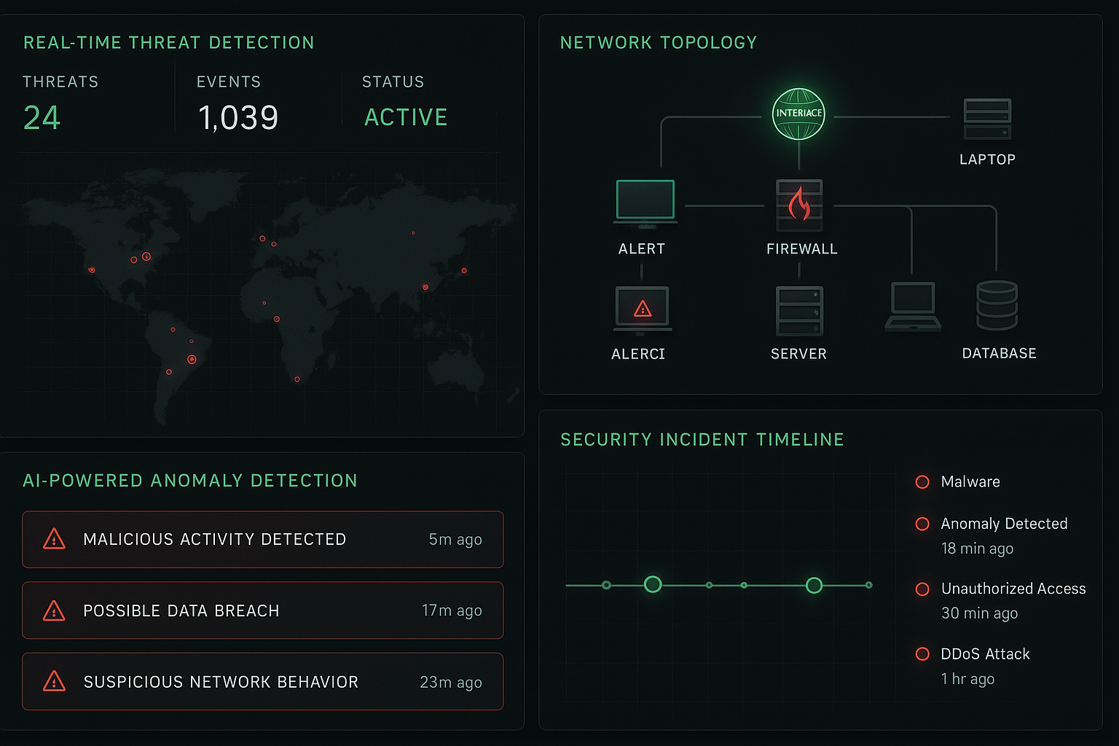Click the Firewall flame icon

click(799, 205)
